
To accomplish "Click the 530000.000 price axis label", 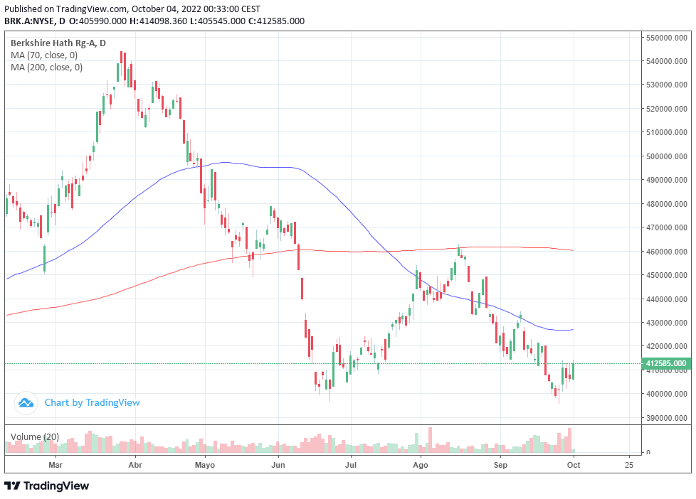I will pos(666,85).
